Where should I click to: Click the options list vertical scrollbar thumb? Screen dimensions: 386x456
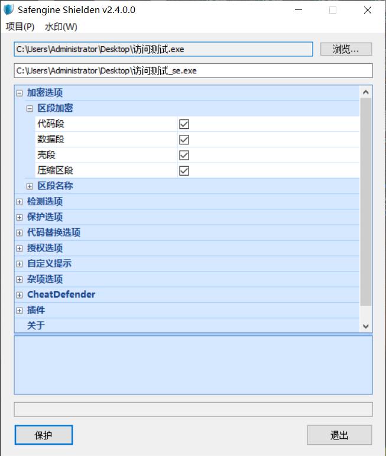366,202
